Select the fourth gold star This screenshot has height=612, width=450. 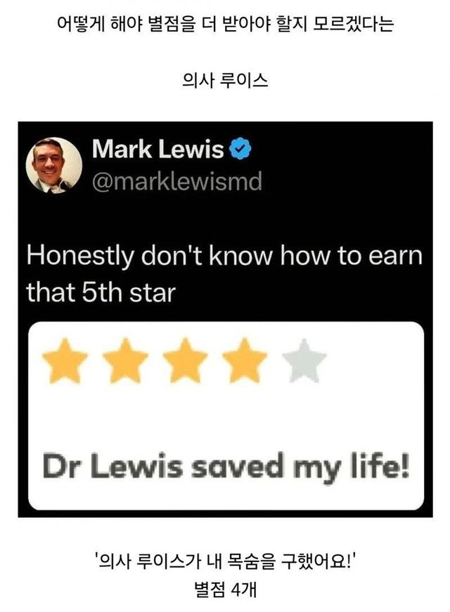point(245,360)
